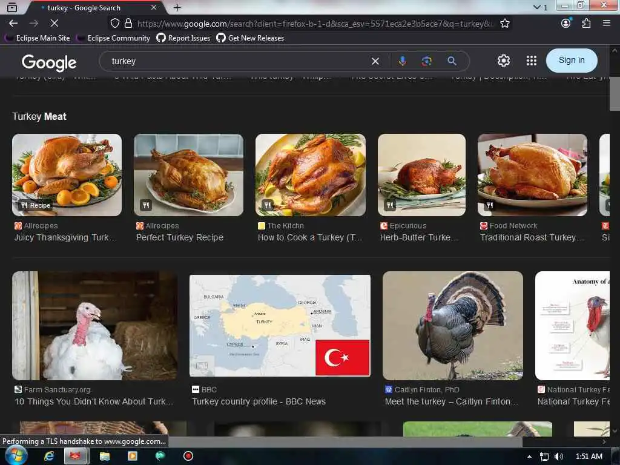Screen dimensions: 620x465
Task: Go back to the previous page
Action: pos(13,24)
